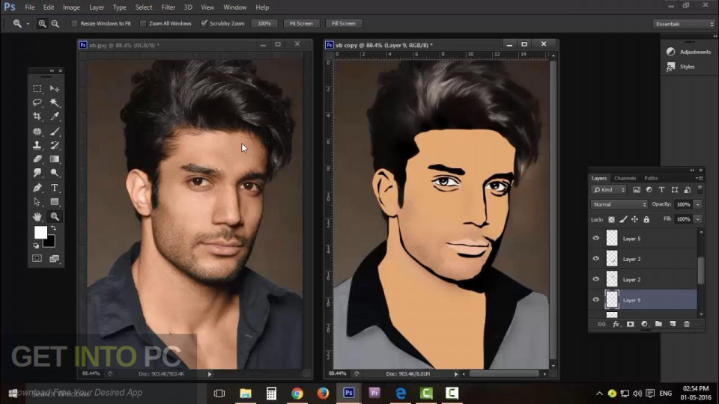Select the Pen tool in toolbox
719x404 pixels.
coord(37,188)
